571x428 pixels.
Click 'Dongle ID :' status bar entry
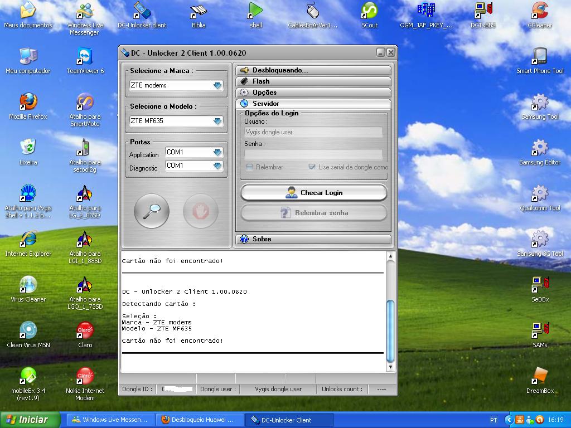[137, 389]
